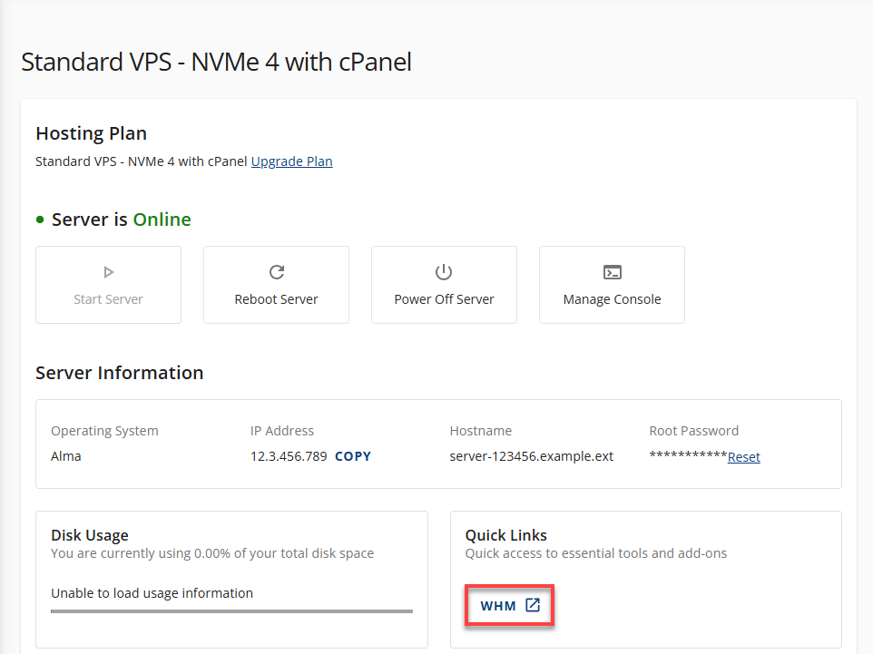
Task: Click the WHM external link icon
Action: click(533, 605)
